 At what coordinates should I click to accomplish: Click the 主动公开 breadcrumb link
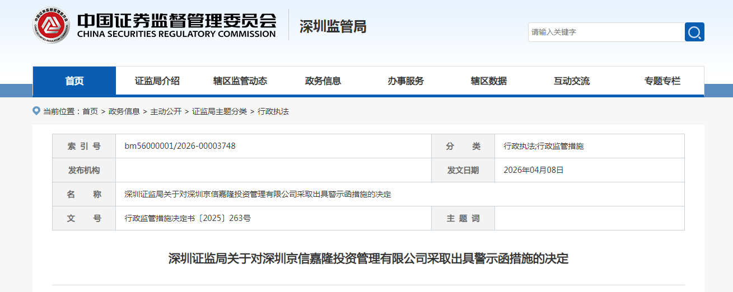coord(166,111)
